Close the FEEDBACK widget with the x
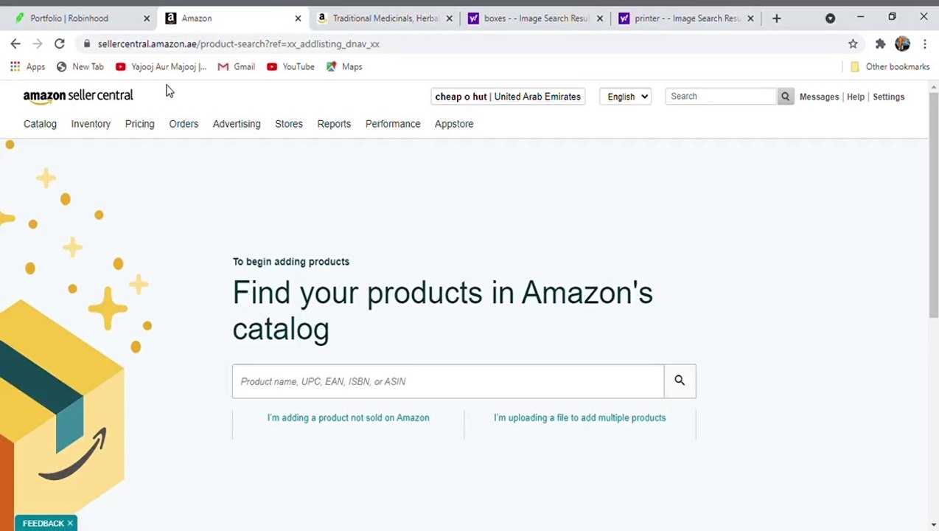939x531 pixels. (70, 524)
